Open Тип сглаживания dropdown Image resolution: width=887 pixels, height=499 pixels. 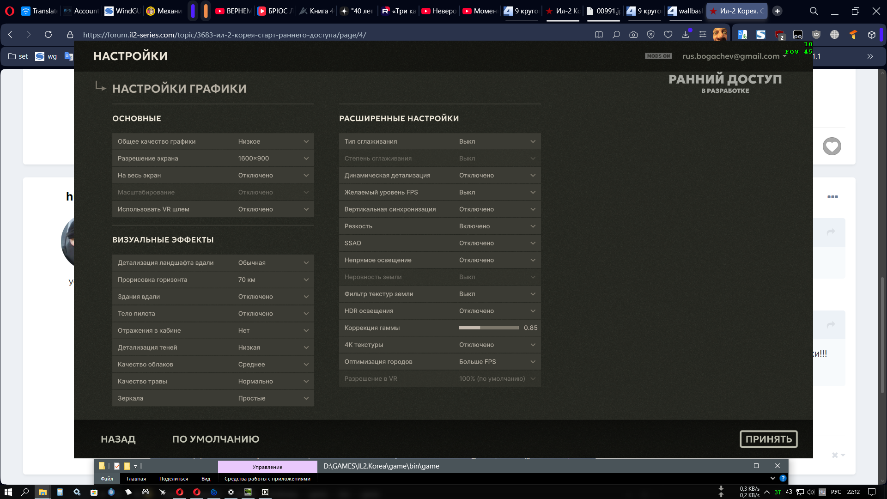pyautogui.click(x=440, y=141)
